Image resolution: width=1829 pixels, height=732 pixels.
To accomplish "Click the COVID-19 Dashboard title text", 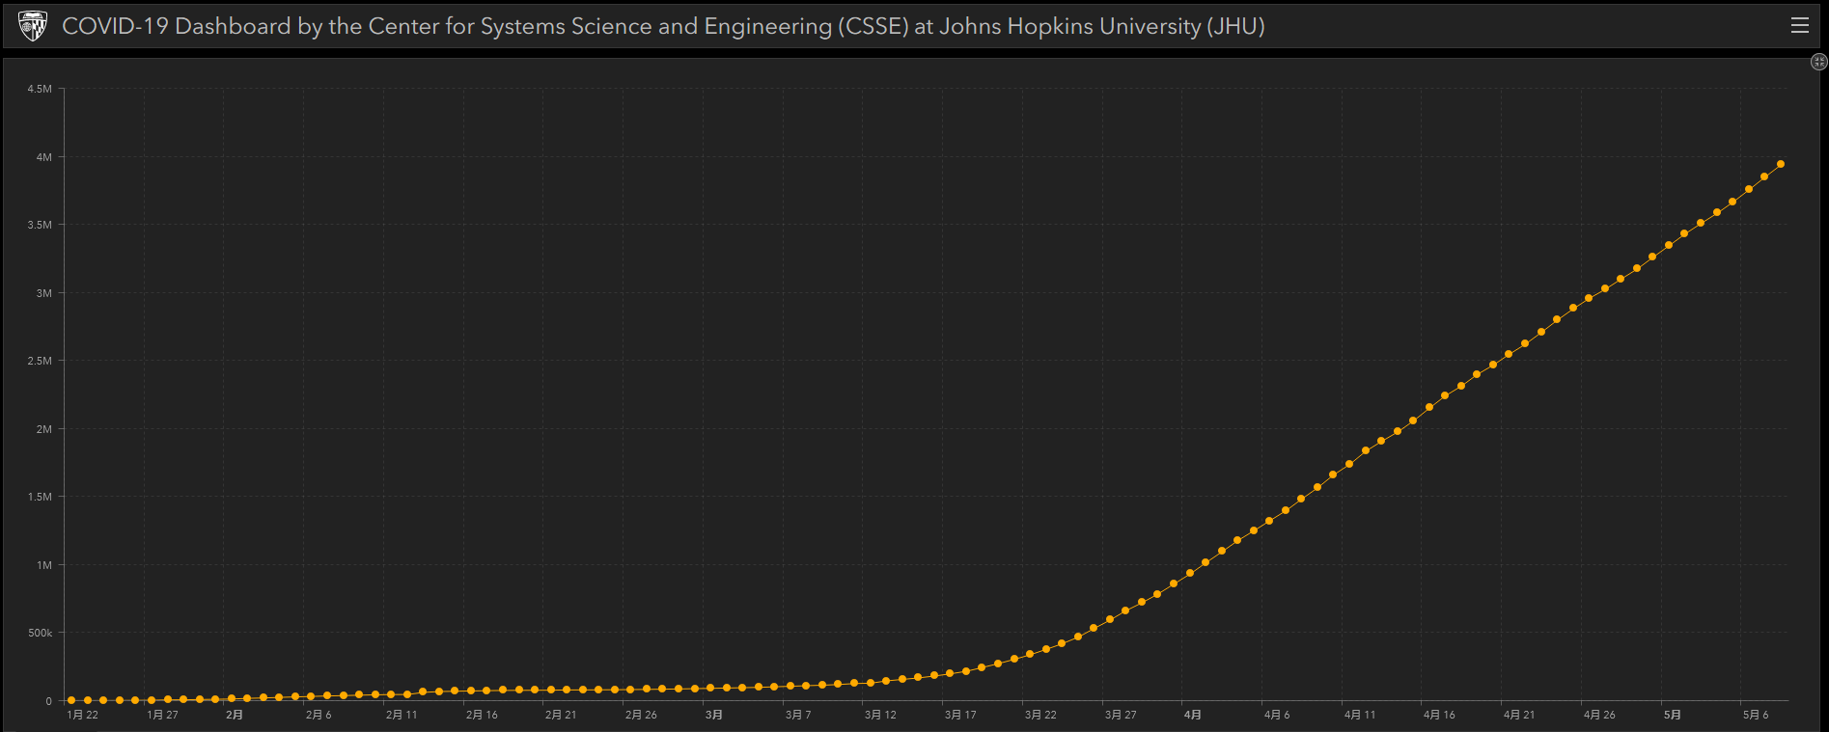I will click(663, 26).
